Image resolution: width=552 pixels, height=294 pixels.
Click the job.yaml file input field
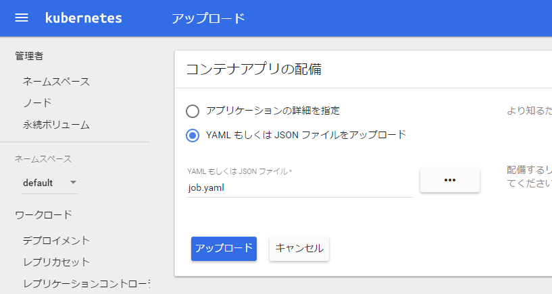[300, 188]
